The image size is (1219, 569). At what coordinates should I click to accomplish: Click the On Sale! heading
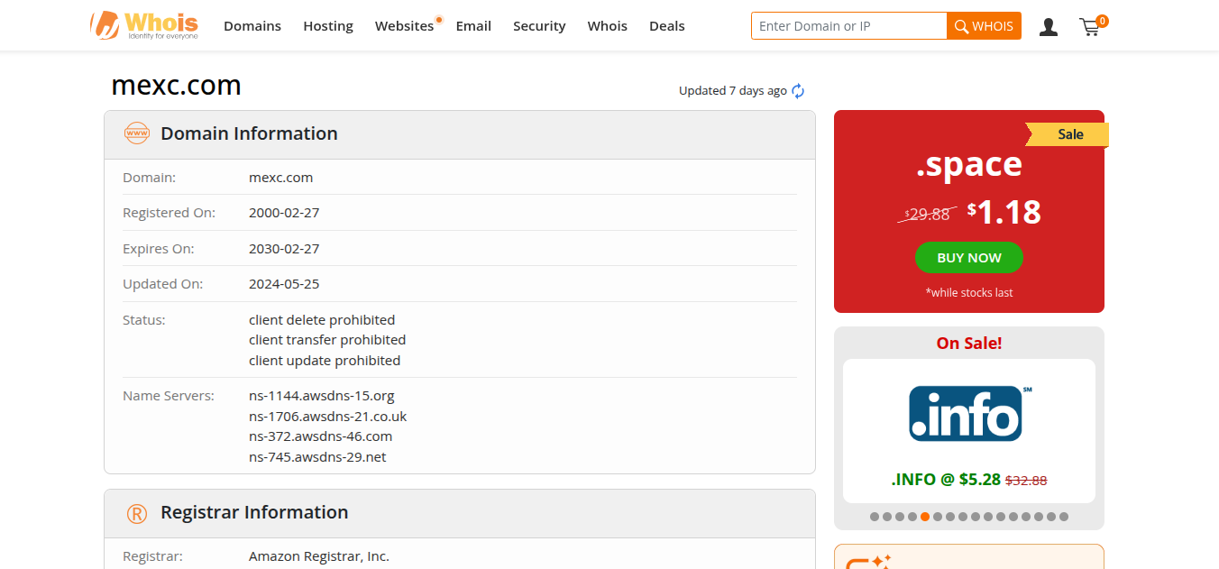pos(969,344)
